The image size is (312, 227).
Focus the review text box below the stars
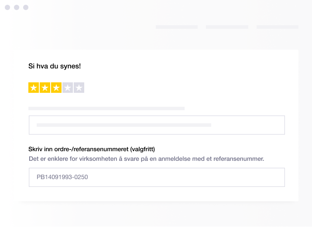tap(157, 125)
